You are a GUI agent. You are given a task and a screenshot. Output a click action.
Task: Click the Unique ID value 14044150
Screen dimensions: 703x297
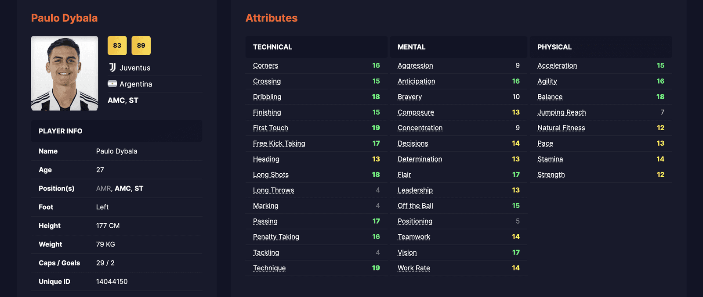pos(112,282)
